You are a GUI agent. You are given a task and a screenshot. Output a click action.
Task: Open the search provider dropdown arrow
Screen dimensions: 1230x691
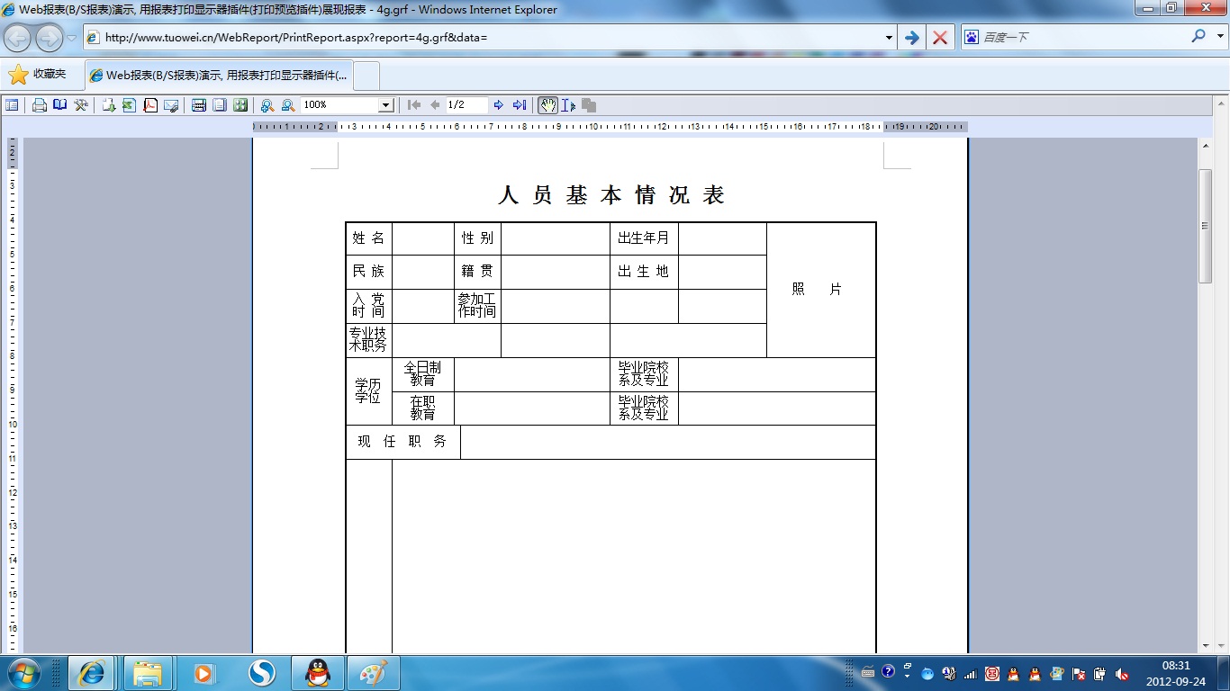[1220, 37]
